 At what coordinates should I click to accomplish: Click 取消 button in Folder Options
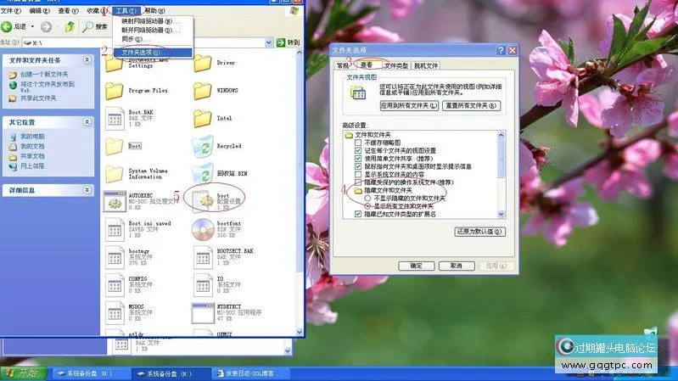(x=457, y=266)
